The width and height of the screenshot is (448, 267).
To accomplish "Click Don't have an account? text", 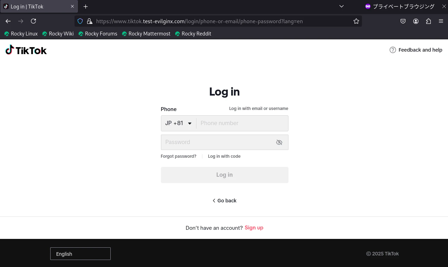I will point(214,228).
